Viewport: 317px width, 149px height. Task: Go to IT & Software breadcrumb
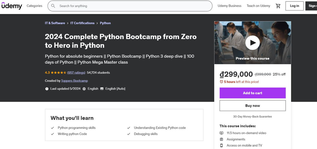pyautogui.click(x=55, y=23)
